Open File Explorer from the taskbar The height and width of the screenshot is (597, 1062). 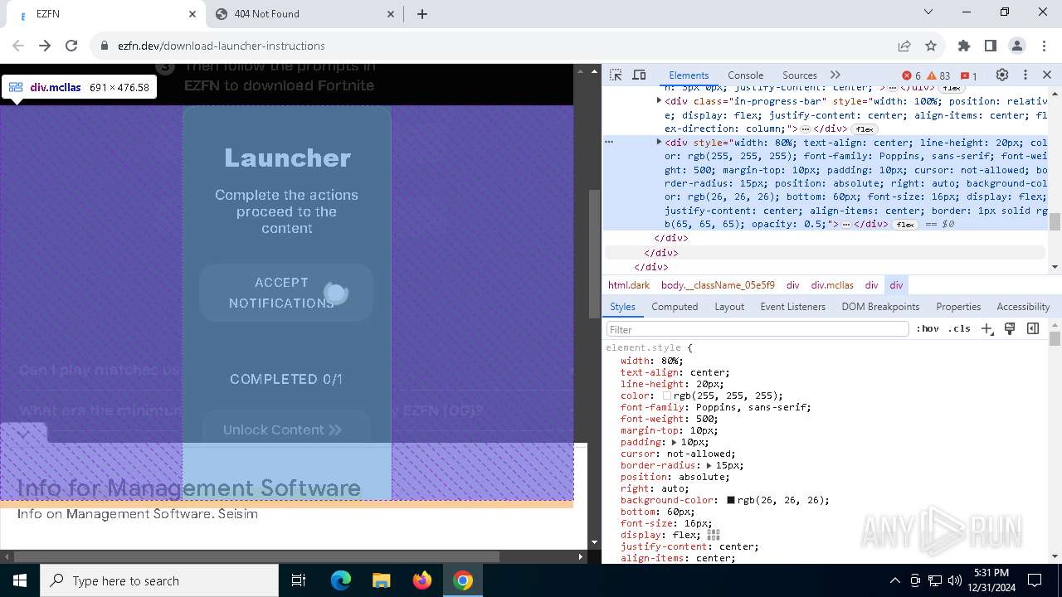tap(382, 580)
